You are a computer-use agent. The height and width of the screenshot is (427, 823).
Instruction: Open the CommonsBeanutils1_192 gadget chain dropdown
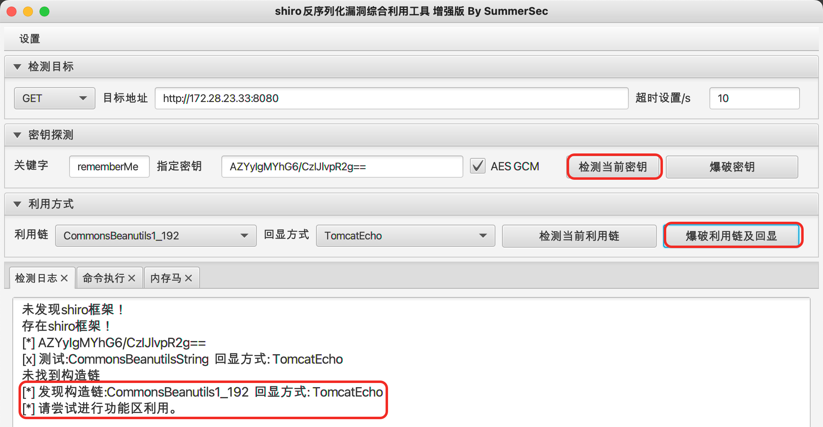pyautogui.click(x=156, y=236)
